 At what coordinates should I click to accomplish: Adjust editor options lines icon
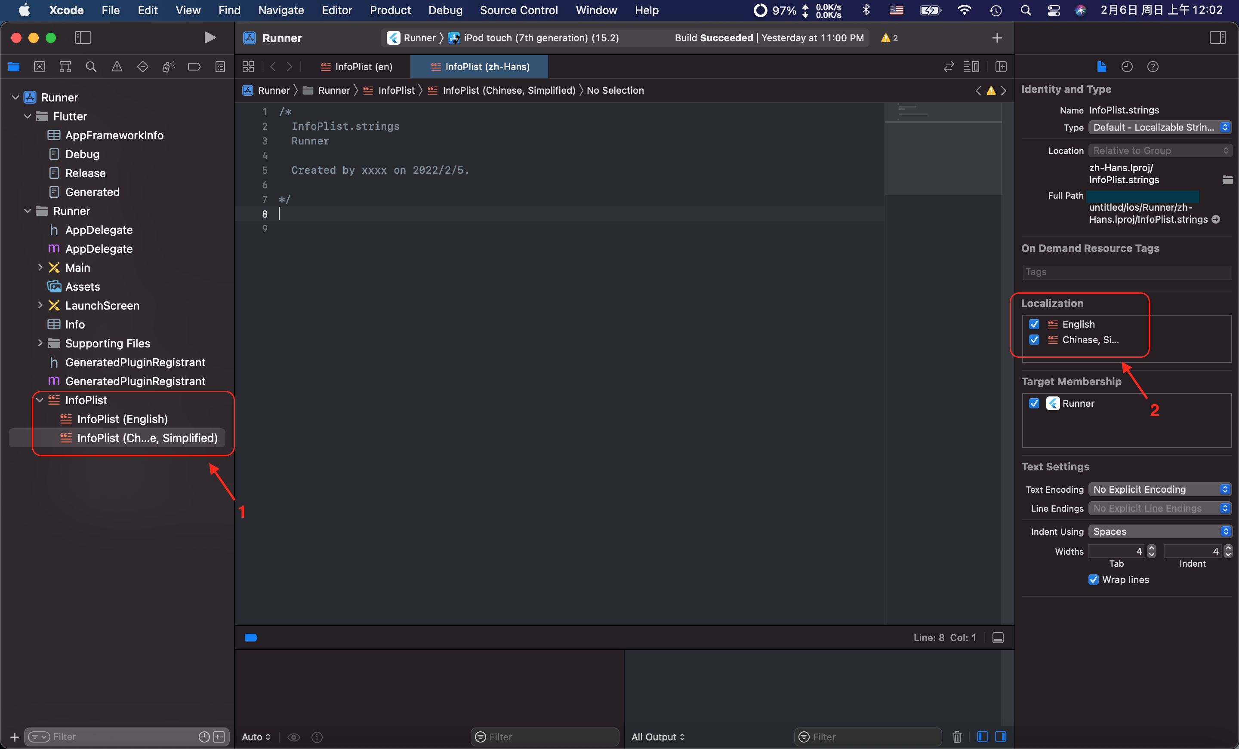coord(971,66)
